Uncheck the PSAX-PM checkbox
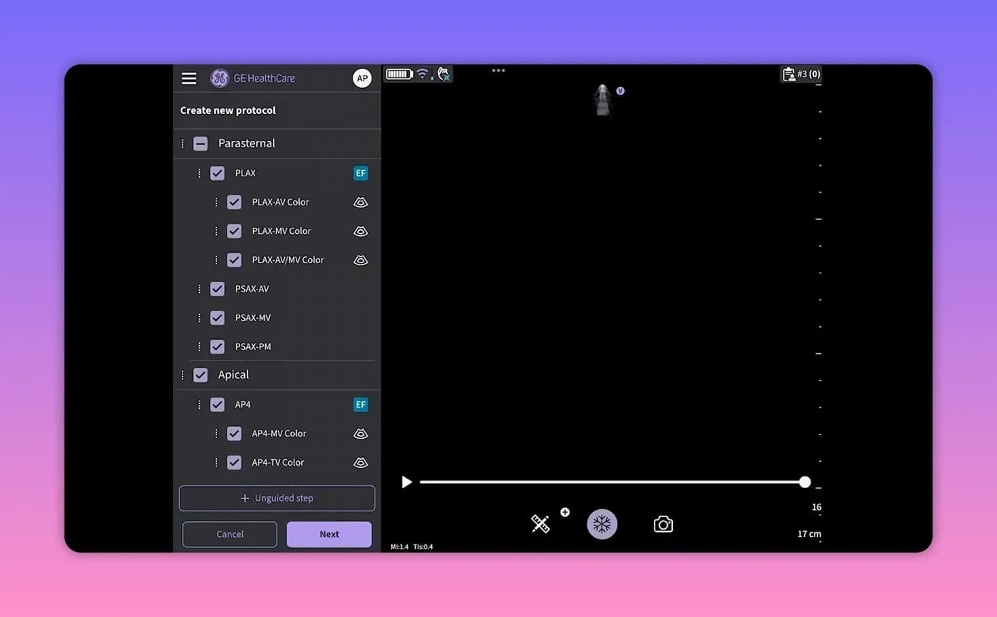 (x=217, y=346)
